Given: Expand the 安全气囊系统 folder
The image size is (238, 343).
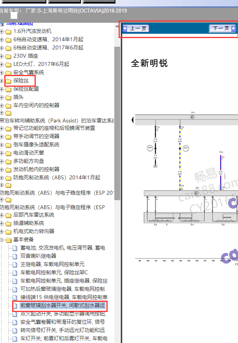Looking at the screenshot, I should [2, 73].
